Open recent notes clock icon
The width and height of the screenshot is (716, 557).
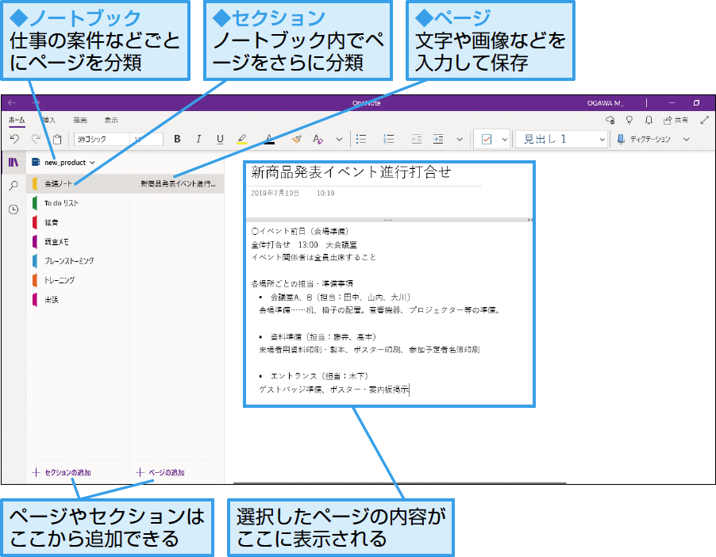tap(13, 209)
